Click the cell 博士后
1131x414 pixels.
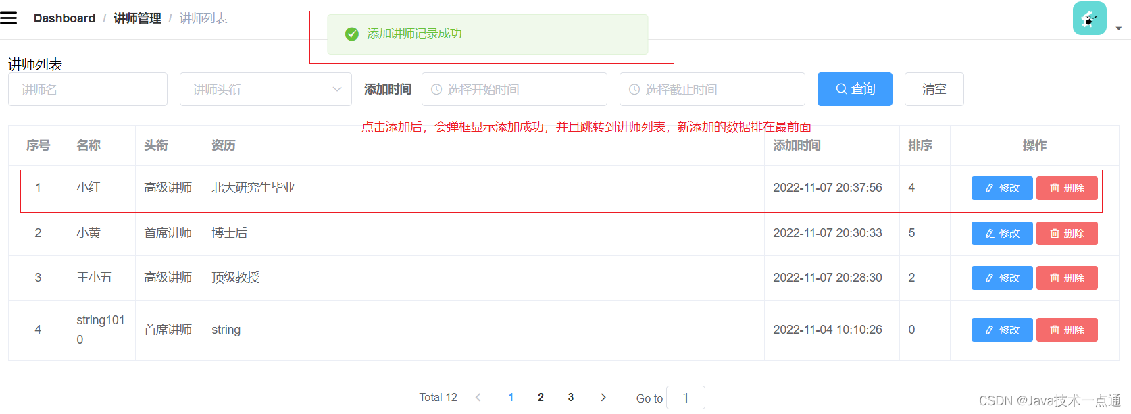click(x=230, y=233)
